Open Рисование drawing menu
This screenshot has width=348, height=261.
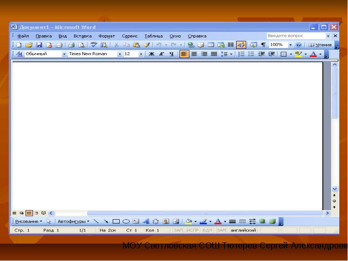click(29, 221)
